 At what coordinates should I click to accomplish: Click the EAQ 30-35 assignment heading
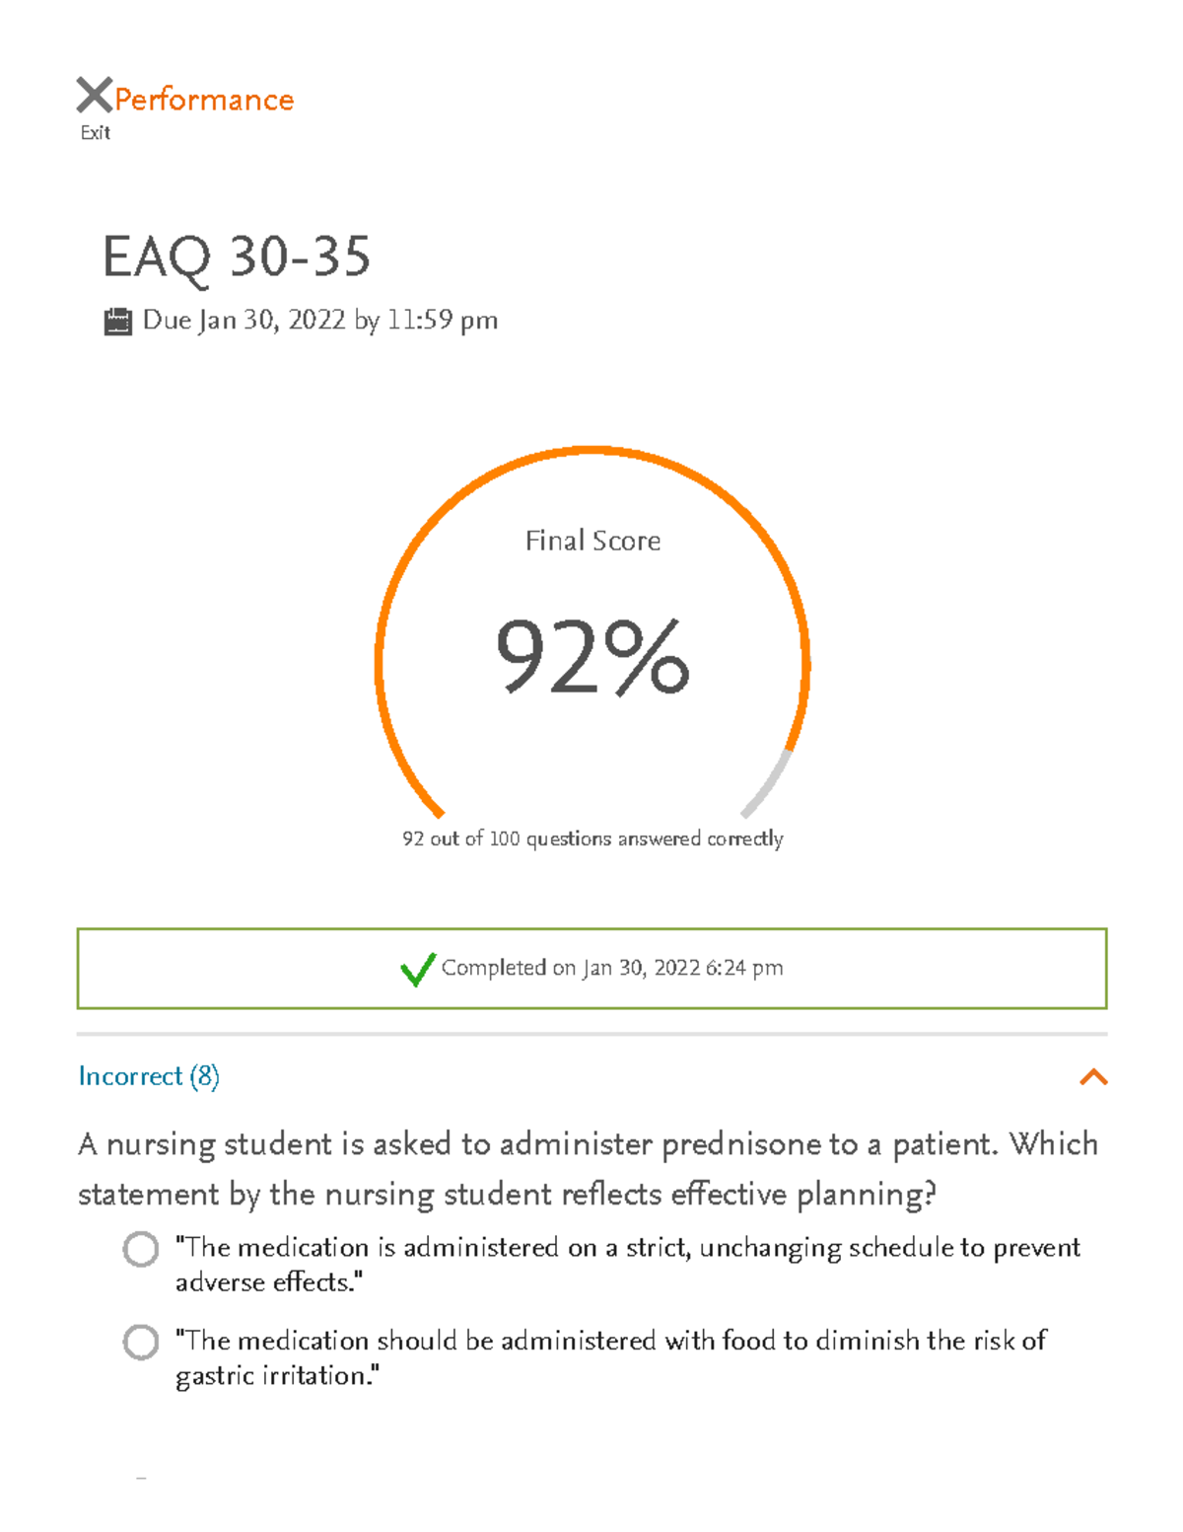[237, 256]
